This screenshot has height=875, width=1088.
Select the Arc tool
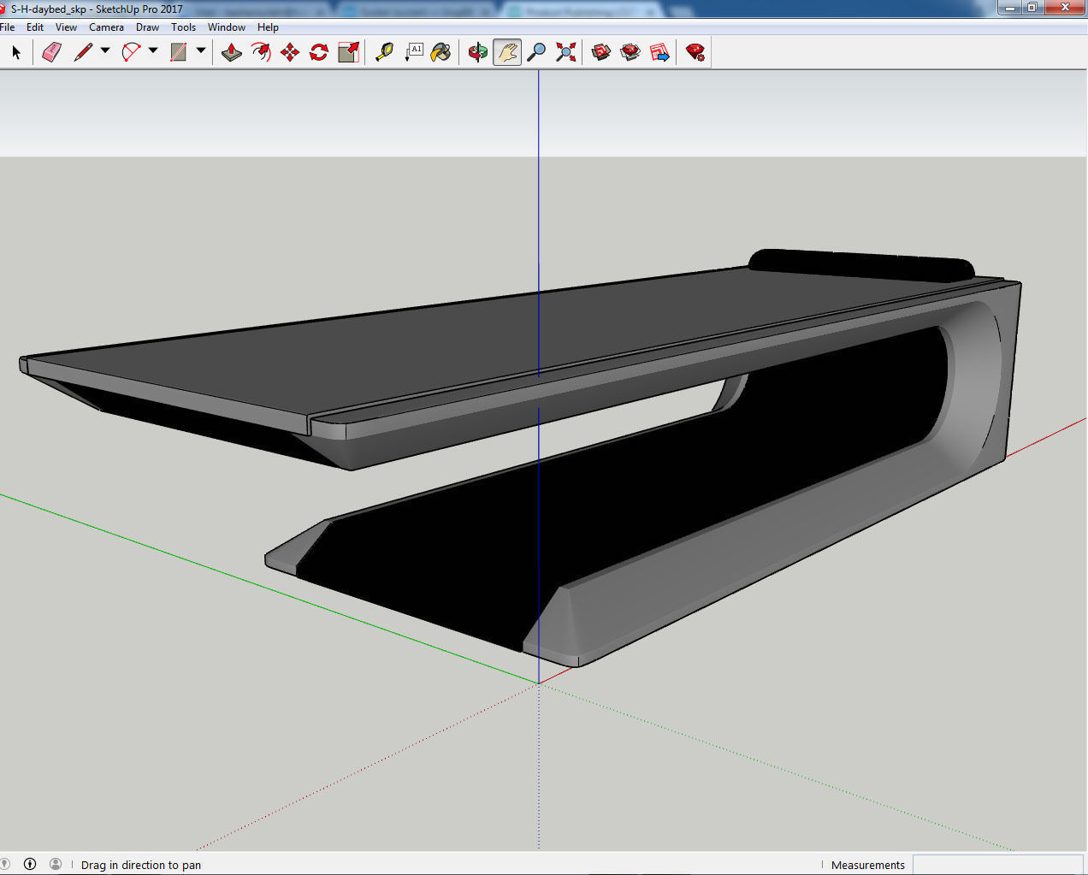[x=131, y=53]
